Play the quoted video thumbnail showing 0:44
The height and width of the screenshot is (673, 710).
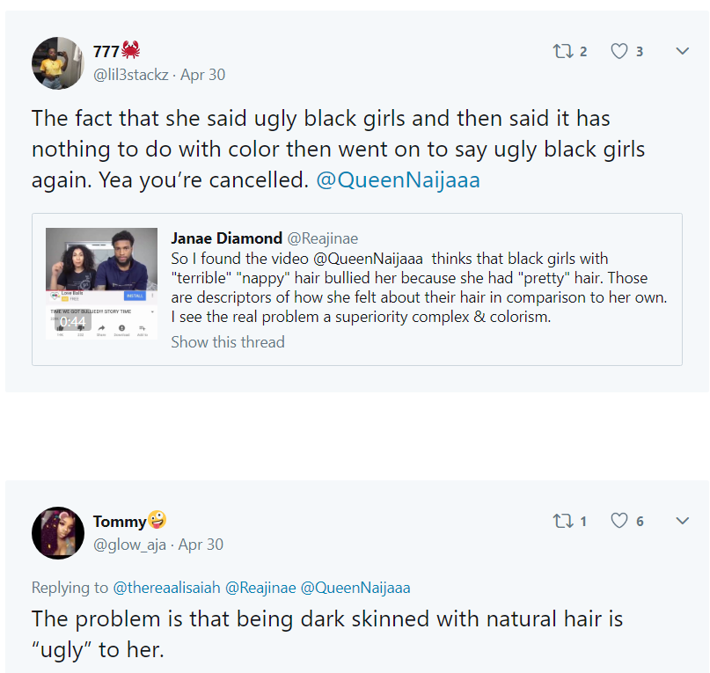point(101,283)
